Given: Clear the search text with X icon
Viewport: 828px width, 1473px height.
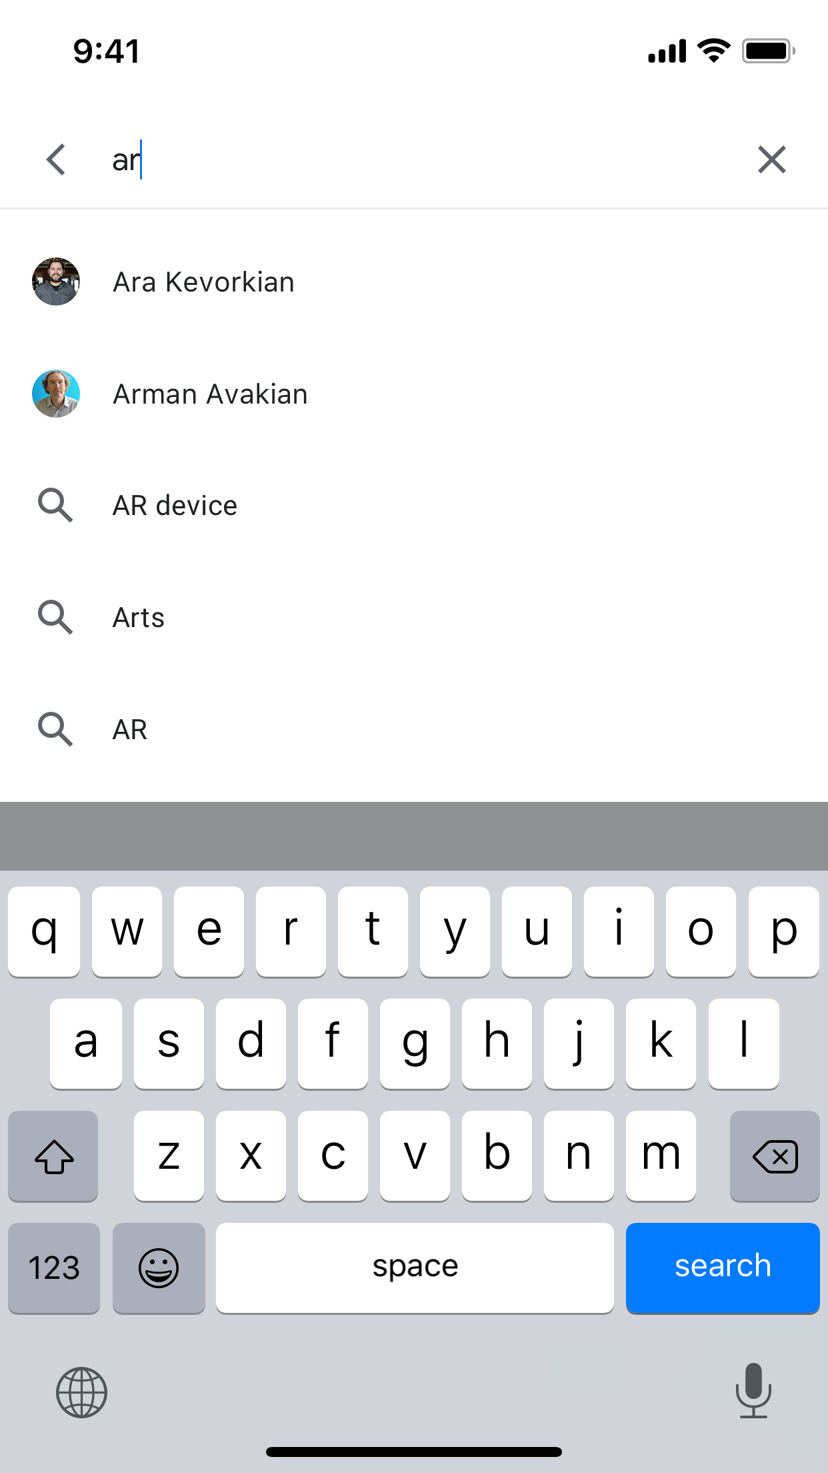Looking at the screenshot, I should pyautogui.click(x=772, y=160).
